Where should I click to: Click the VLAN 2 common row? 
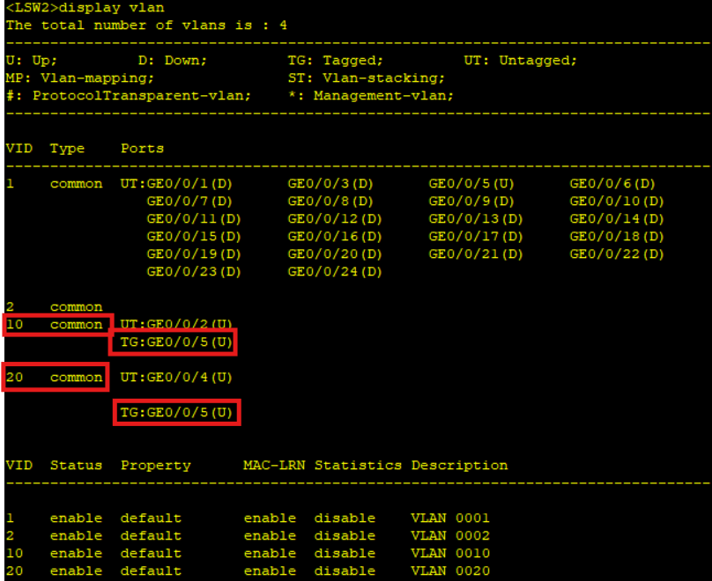click(x=55, y=307)
